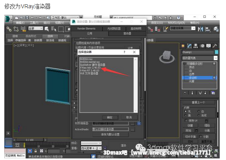Open Edit Named Selection Sets icon
The width and height of the screenshot is (226, 160).
point(165,29)
